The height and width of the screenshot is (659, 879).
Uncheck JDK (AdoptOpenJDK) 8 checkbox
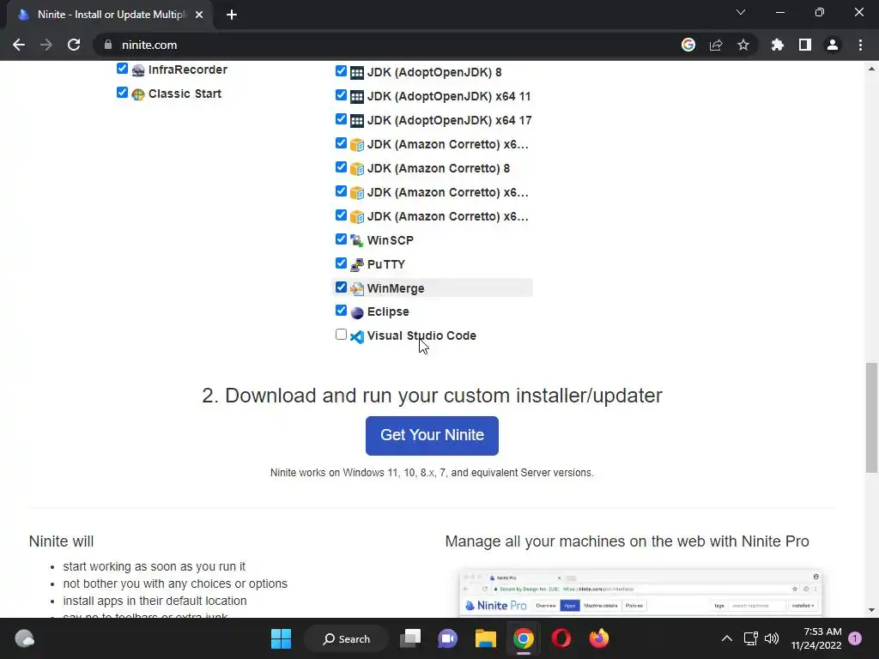click(x=341, y=71)
